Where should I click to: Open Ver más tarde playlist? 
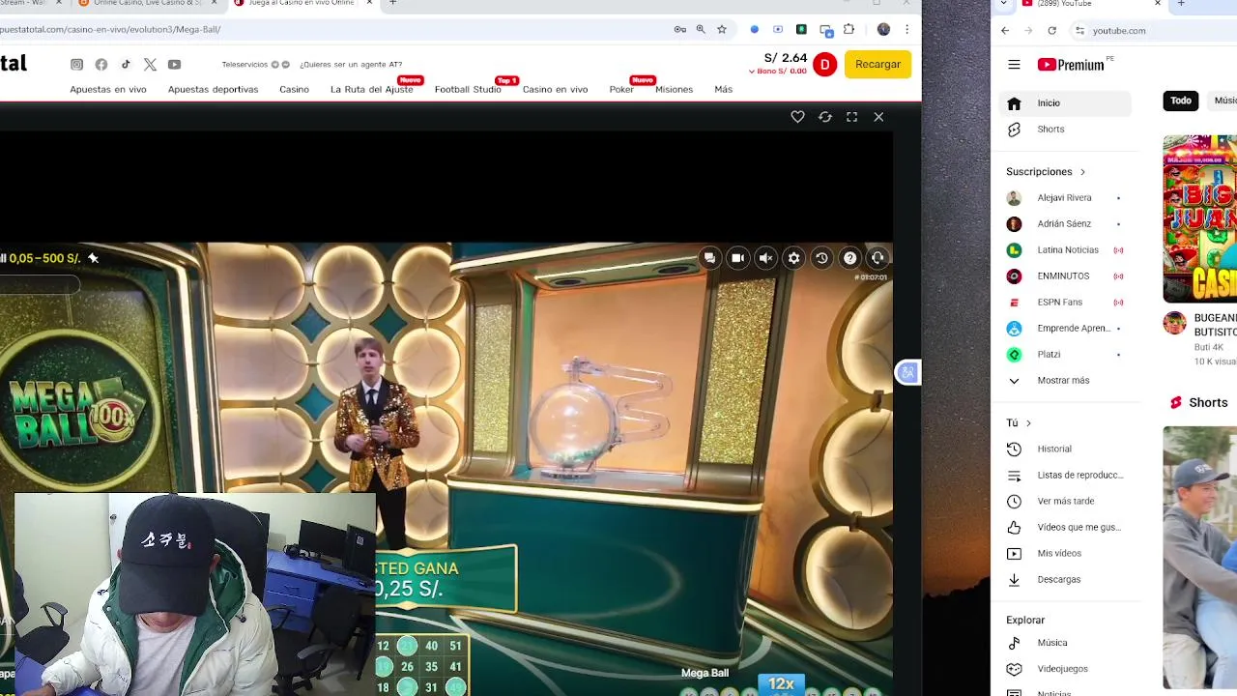[1064, 502]
